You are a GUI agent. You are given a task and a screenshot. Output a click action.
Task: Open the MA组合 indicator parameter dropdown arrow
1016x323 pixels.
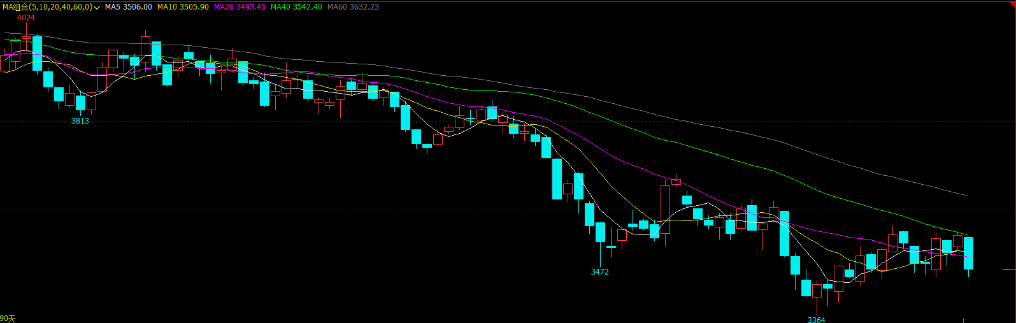[x=97, y=7]
